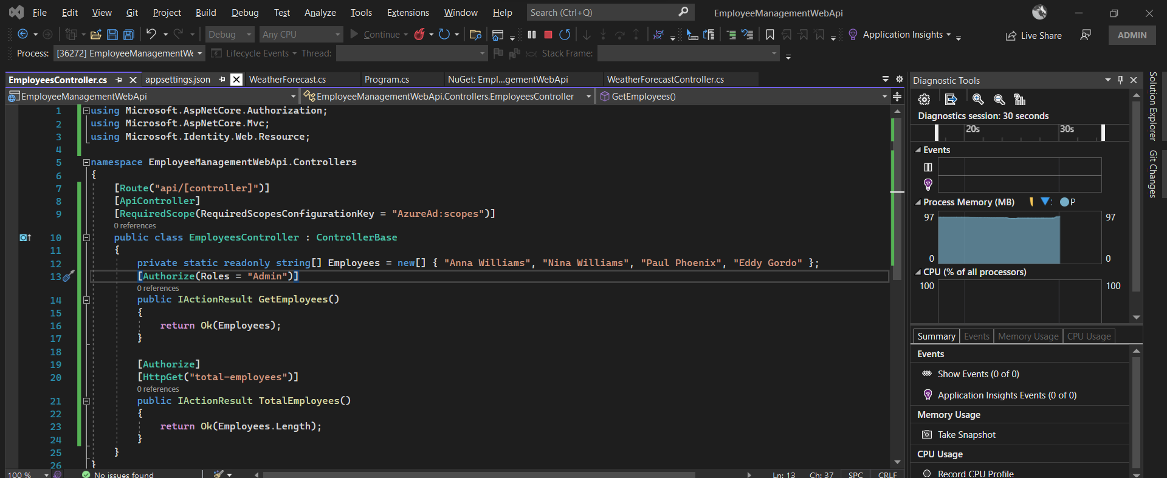Click Record CPU Profile link

tap(976, 474)
